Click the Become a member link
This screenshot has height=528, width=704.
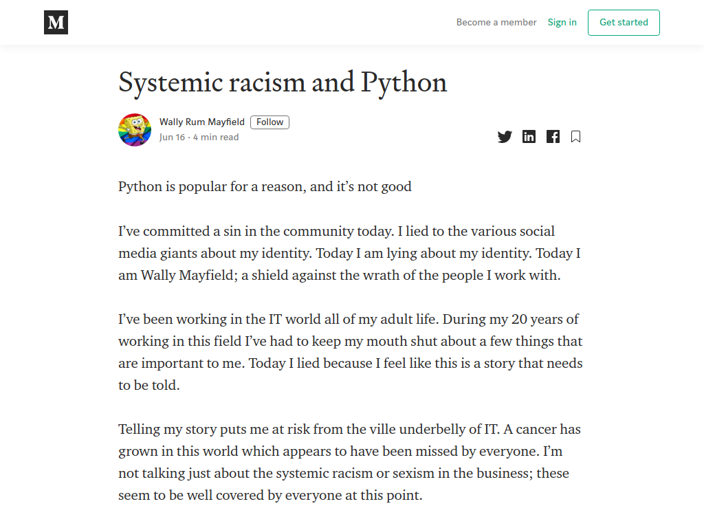tap(496, 23)
